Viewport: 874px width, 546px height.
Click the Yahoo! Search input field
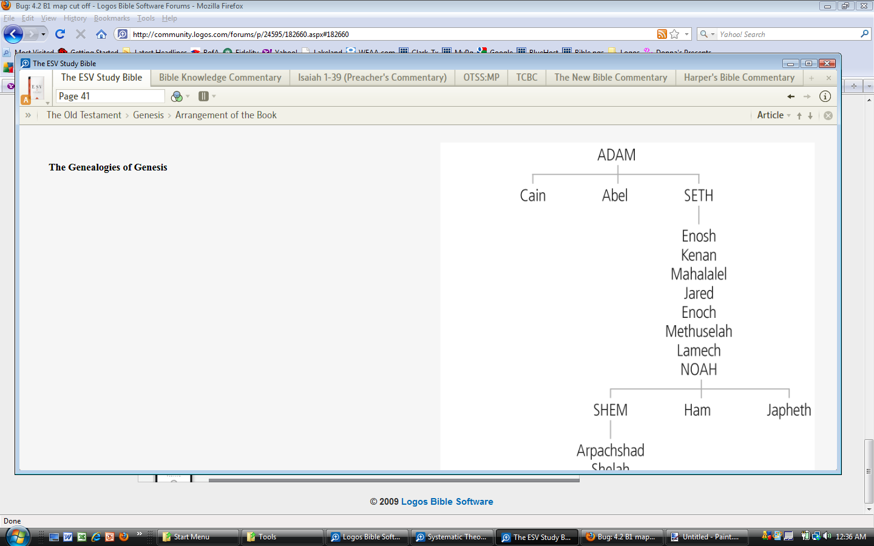coord(788,35)
